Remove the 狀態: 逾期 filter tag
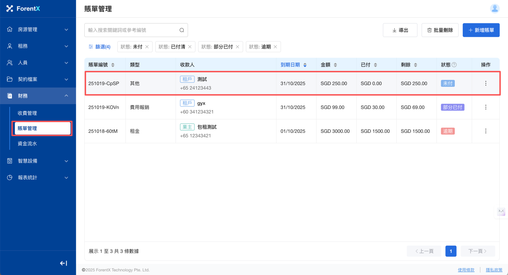The image size is (508, 275). point(275,47)
